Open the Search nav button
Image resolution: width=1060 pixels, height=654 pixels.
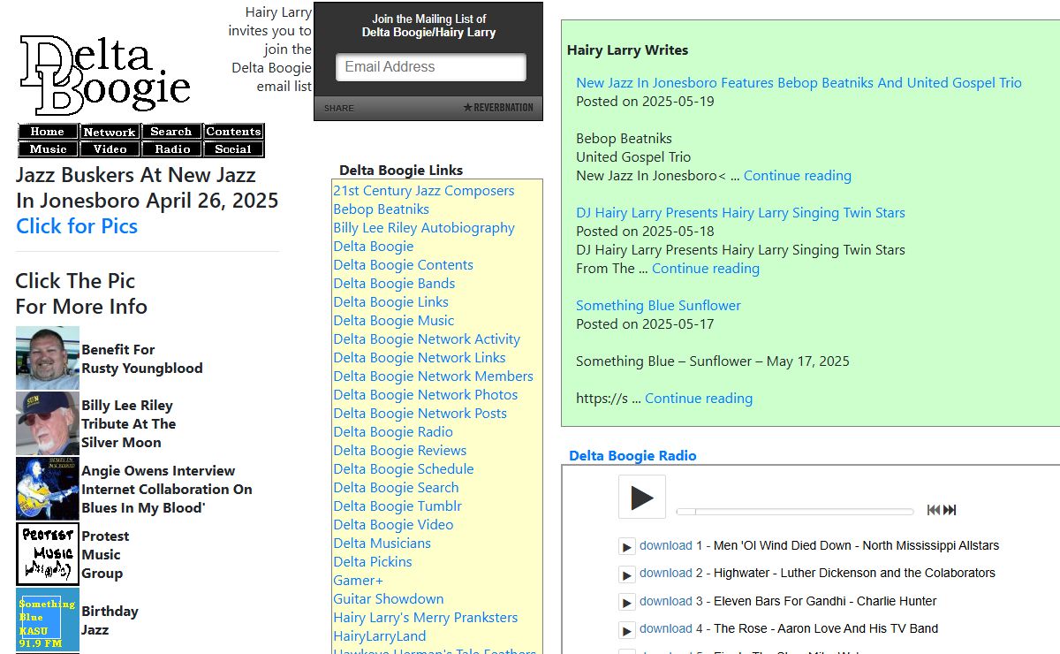[171, 132]
